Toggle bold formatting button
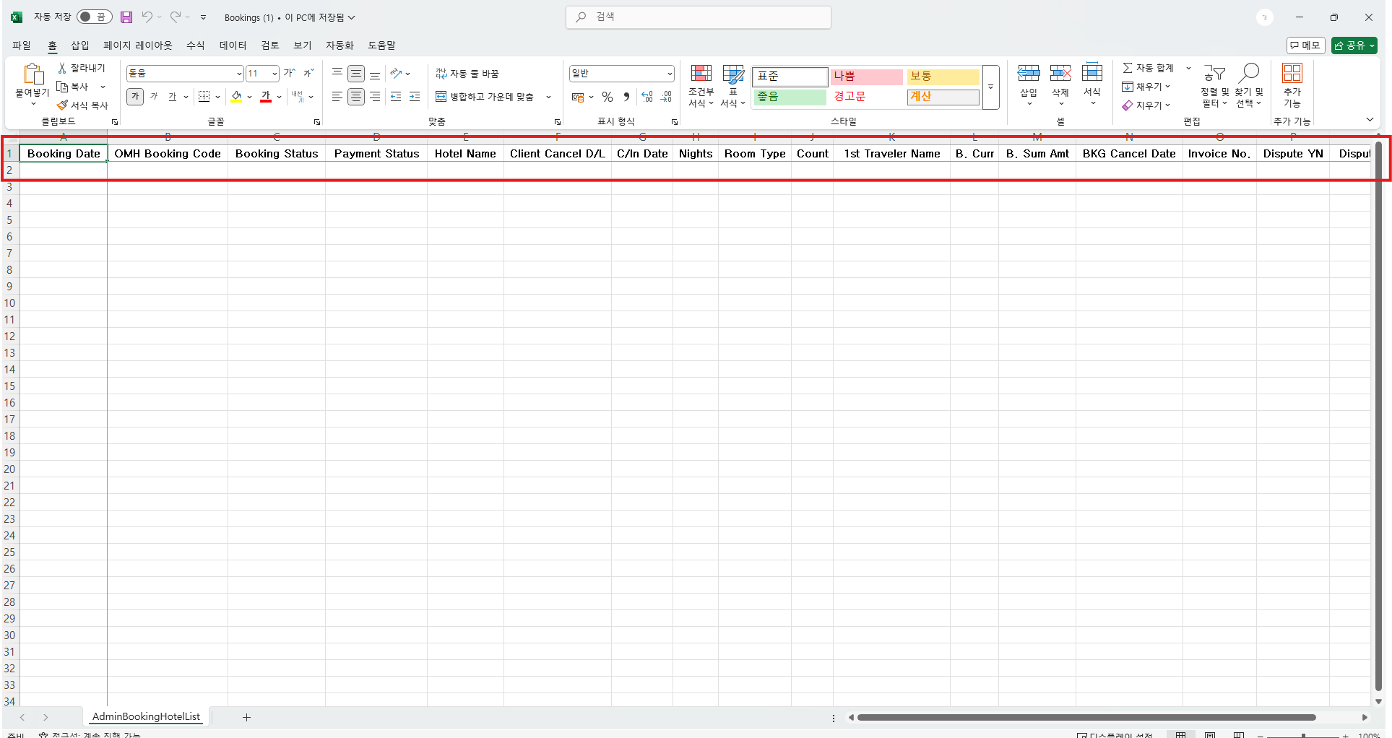The height and width of the screenshot is (738, 1392). pos(135,97)
